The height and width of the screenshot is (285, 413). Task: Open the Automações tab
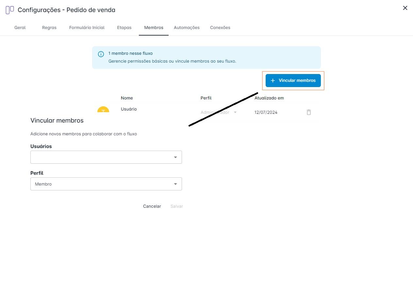(x=187, y=27)
